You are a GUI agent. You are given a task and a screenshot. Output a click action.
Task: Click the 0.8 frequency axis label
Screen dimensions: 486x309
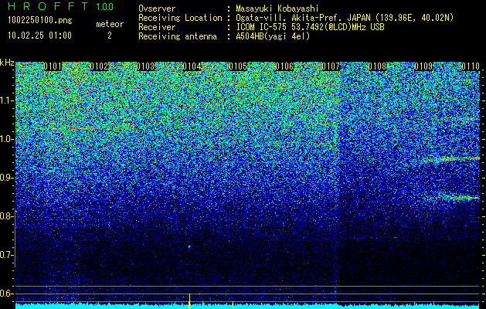click(x=7, y=216)
